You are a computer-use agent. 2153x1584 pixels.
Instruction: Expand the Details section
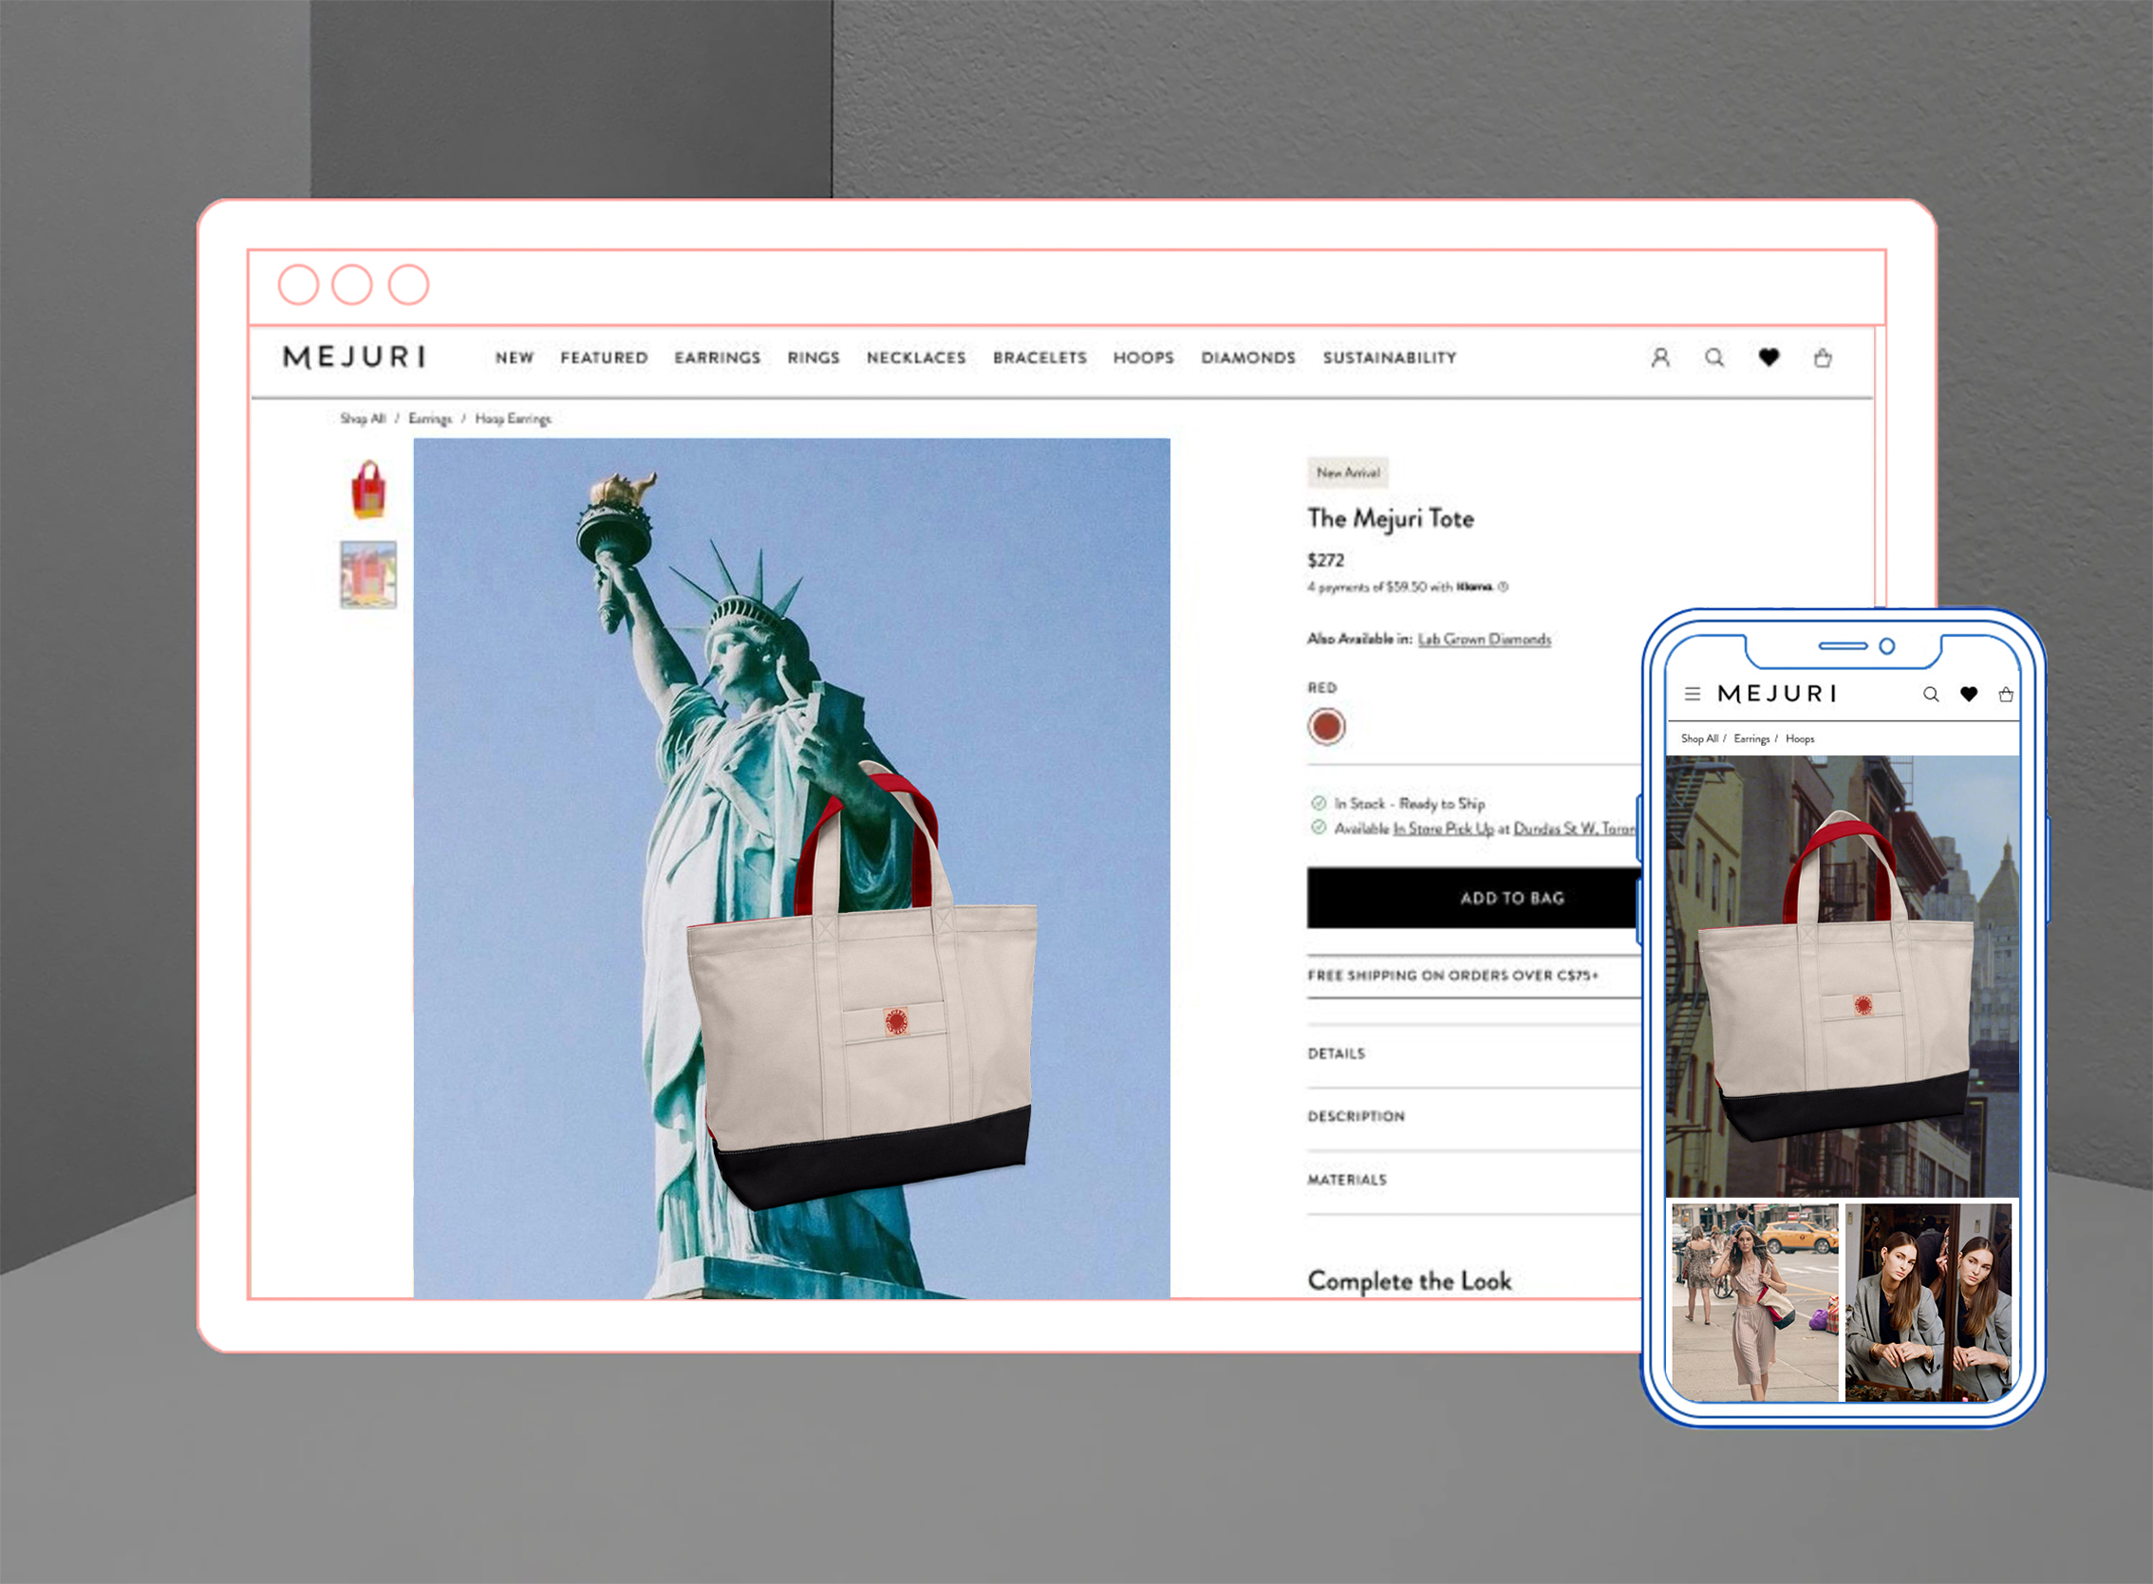click(1336, 1053)
